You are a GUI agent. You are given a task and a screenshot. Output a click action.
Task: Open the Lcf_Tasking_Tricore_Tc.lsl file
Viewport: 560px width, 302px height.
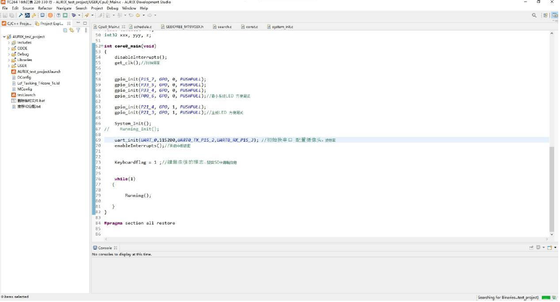click(38, 83)
